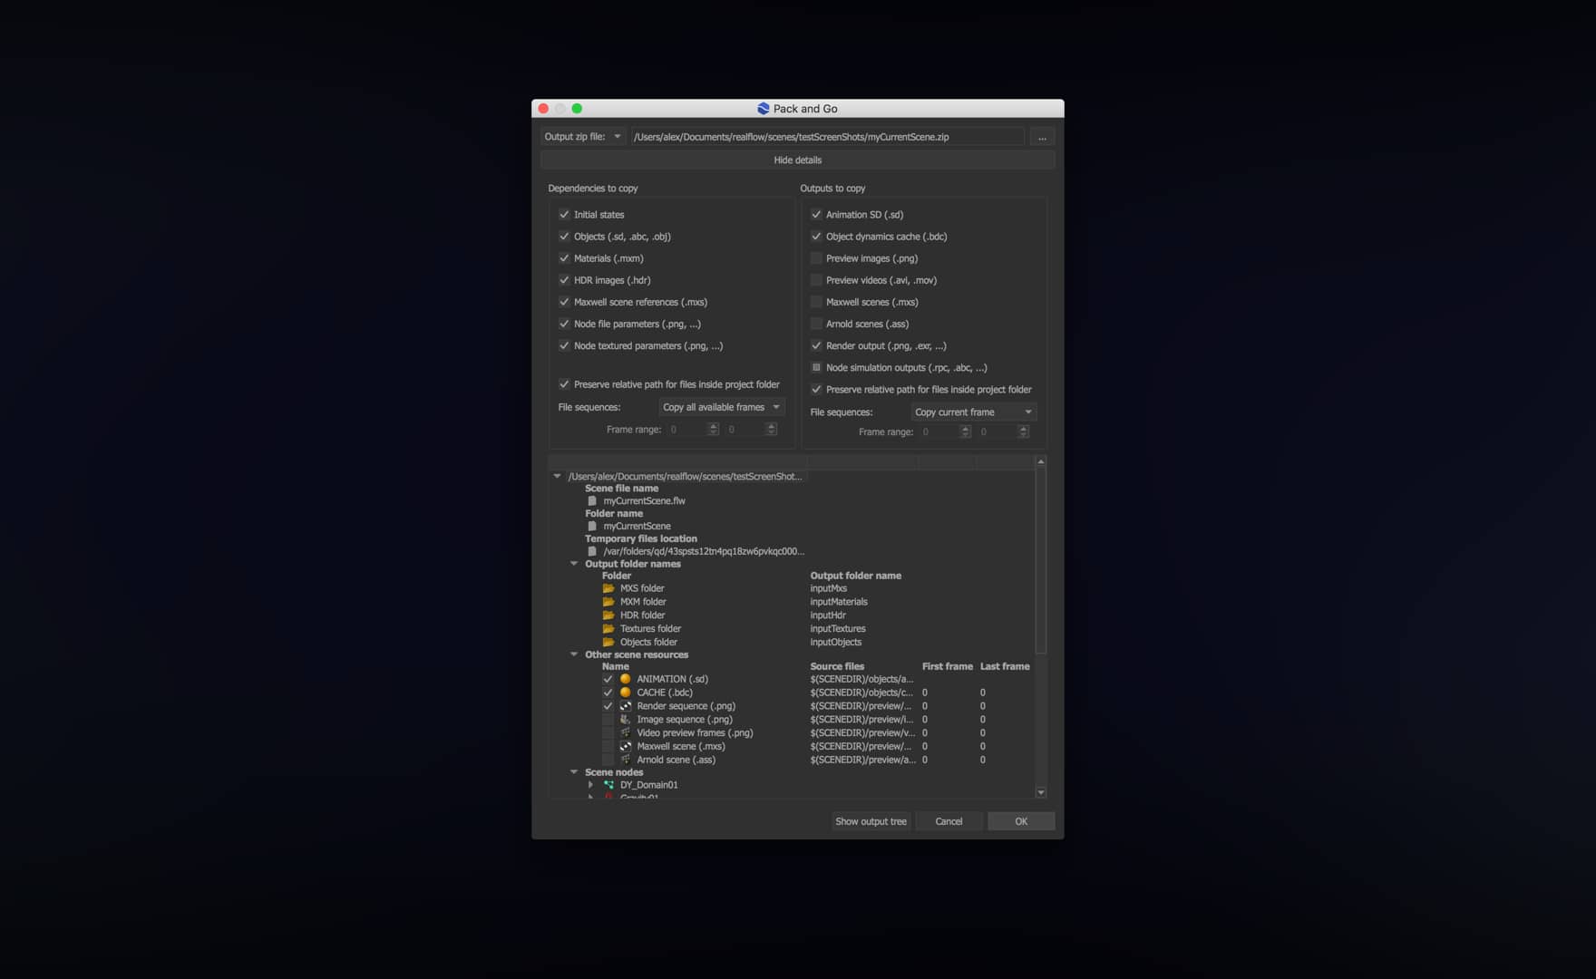Collapse the Other scene resources section
Screen dimensions: 1596x979
[x=573, y=654]
